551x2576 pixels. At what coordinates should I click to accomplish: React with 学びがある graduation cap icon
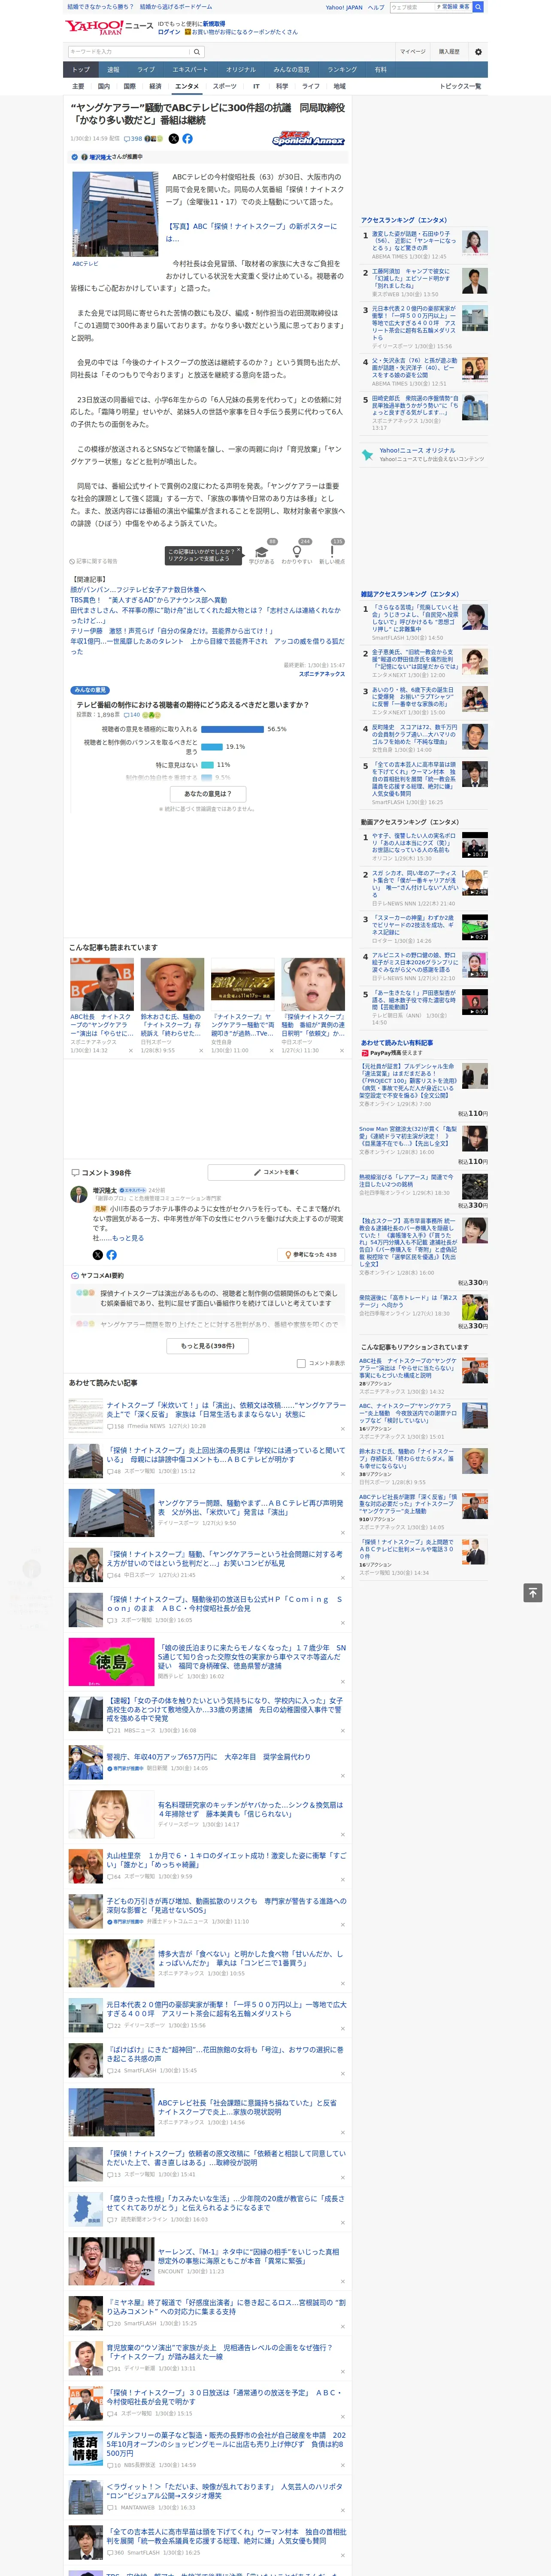(262, 552)
